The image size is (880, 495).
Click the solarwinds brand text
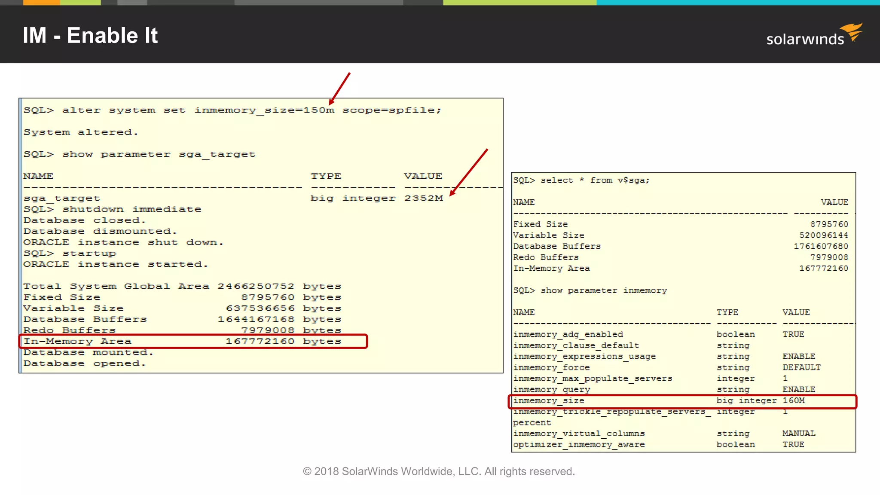pyautogui.click(x=805, y=39)
